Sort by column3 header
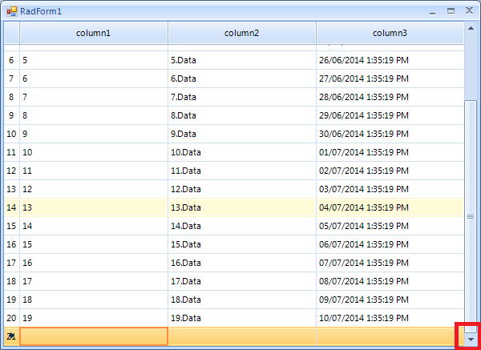The height and width of the screenshot is (350, 481). point(390,33)
